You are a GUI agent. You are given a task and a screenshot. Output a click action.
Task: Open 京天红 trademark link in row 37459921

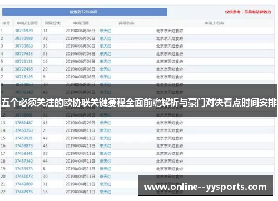(105, 138)
